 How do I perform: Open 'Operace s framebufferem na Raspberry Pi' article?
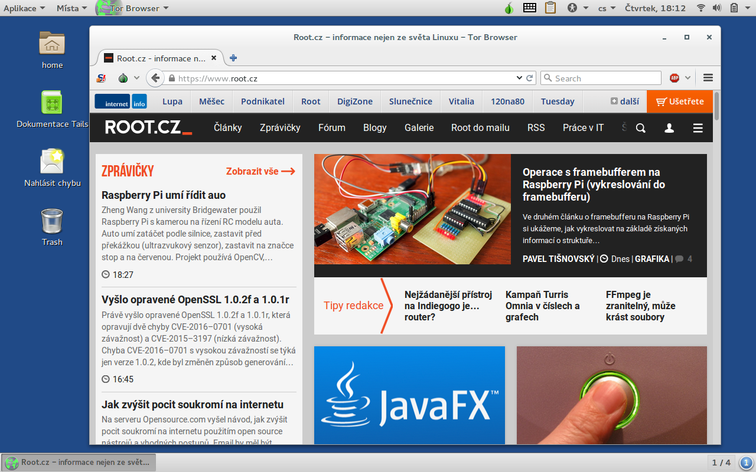[x=594, y=184]
